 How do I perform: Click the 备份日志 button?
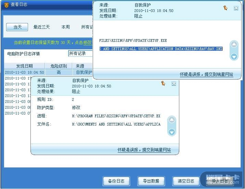click(x=116, y=181)
